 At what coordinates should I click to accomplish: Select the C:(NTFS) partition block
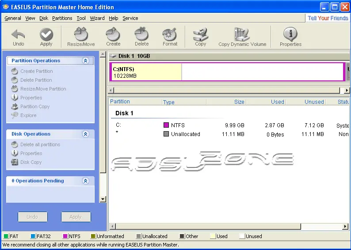tap(227, 72)
